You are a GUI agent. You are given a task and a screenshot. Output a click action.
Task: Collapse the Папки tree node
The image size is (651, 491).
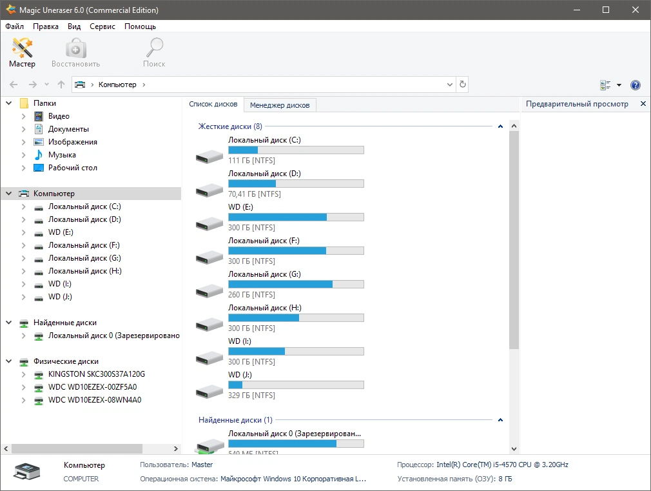(x=9, y=103)
